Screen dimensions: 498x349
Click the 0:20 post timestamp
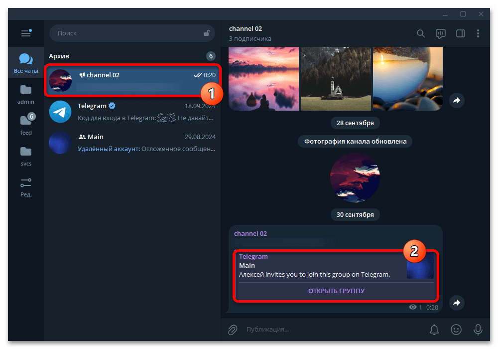[x=432, y=307]
